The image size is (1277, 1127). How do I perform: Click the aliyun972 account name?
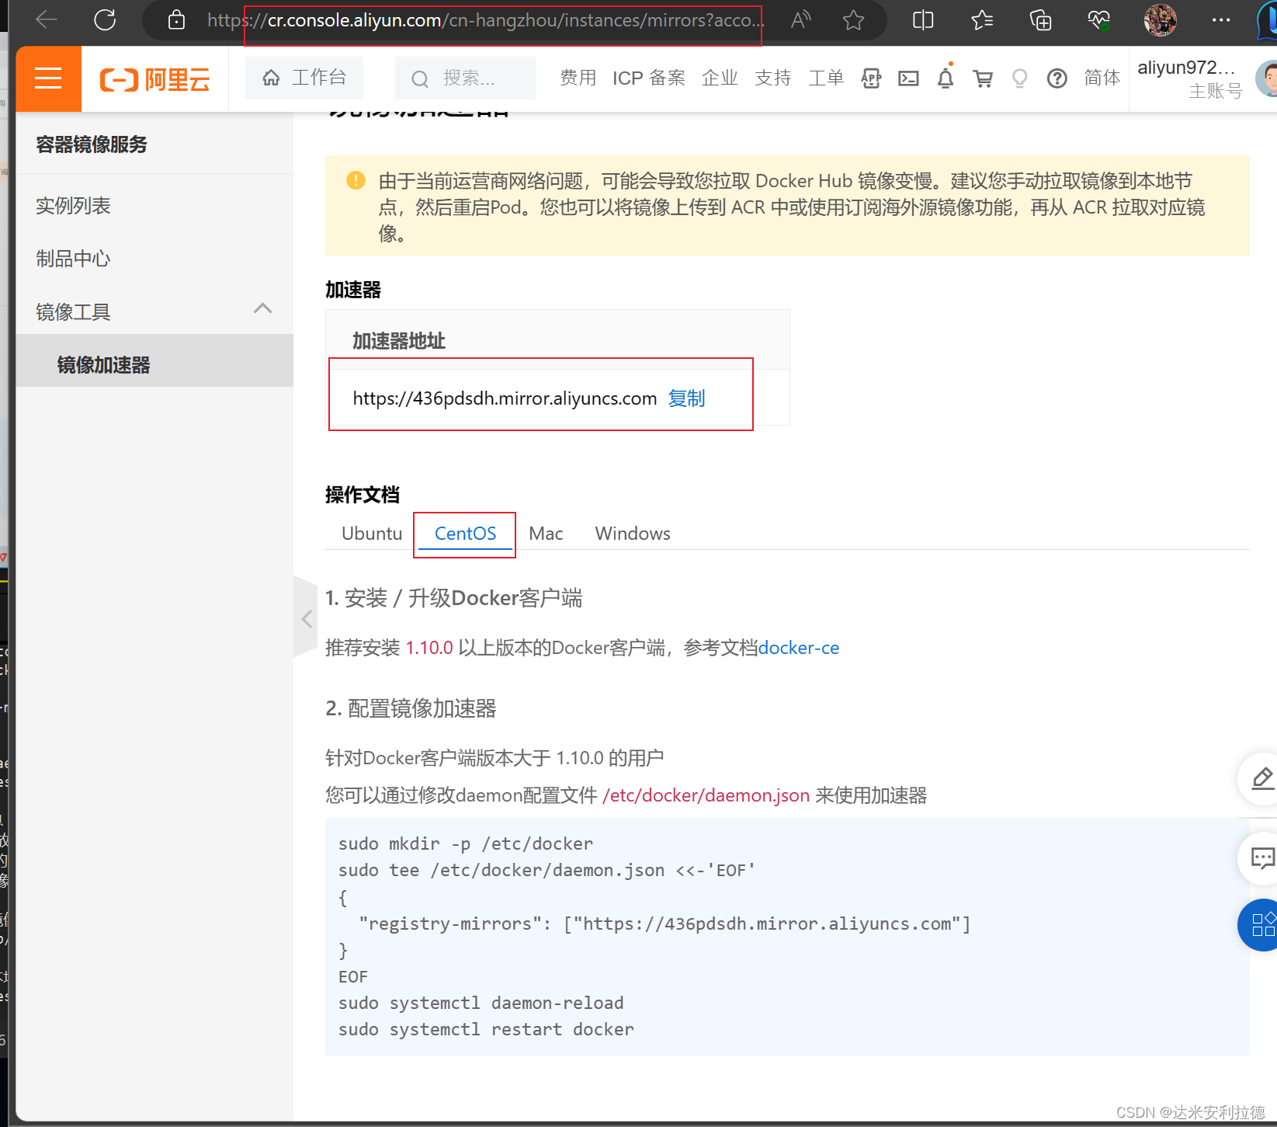(1186, 68)
